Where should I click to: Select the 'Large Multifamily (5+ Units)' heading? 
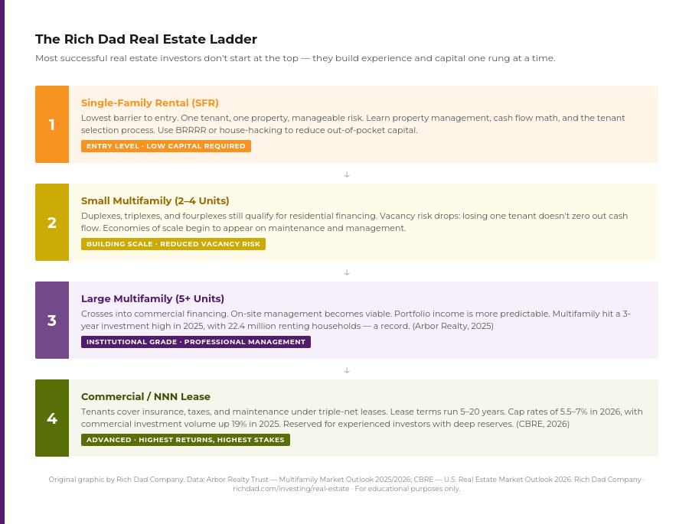(152, 298)
